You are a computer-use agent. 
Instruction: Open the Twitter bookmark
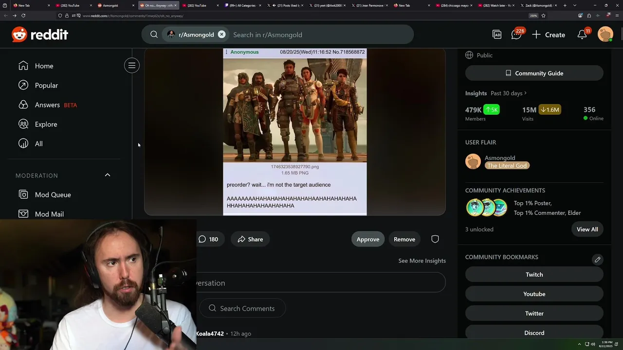click(x=534, y=314)
